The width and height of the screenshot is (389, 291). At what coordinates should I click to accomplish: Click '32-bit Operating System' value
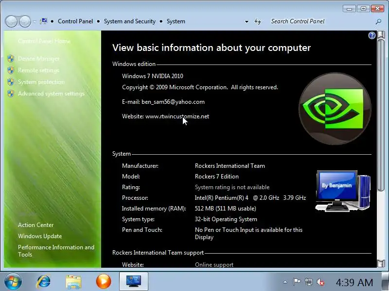pos(226,219)
